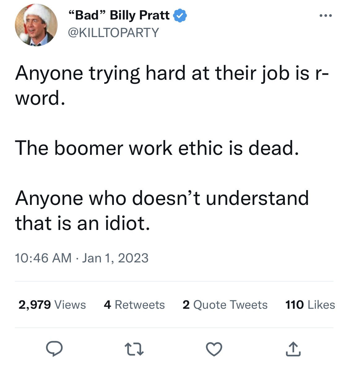
Task: Retweet using the arrows icon
Action: tap(134, 349)
